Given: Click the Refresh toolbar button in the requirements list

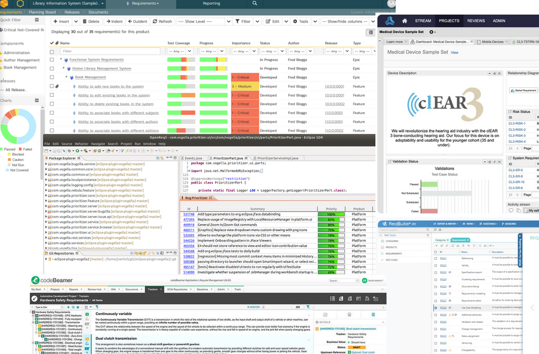Looking at the screenshot, I should coord(162,22).
